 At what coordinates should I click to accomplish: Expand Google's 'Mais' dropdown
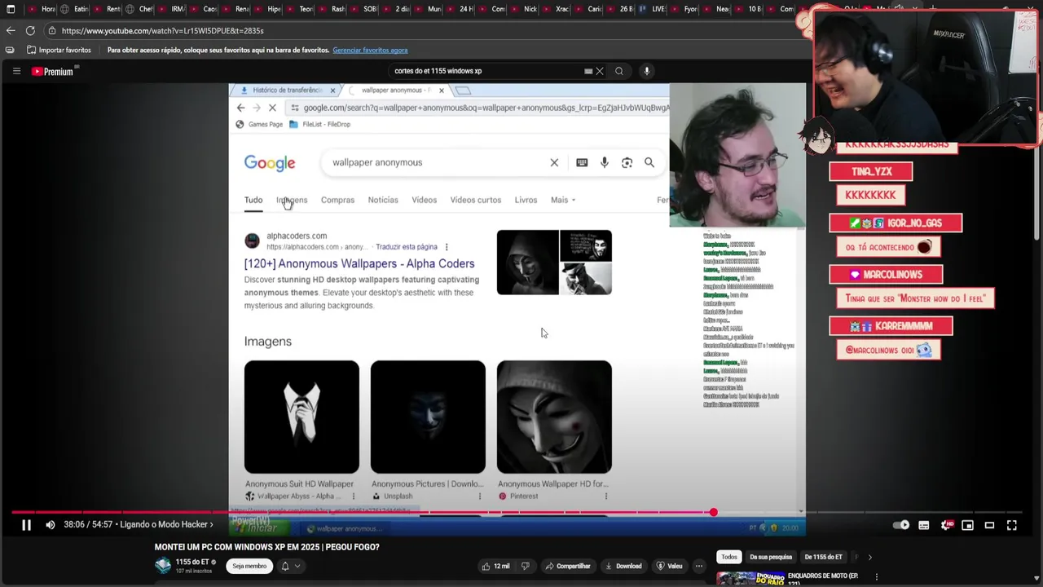click(x=563, y=200)
